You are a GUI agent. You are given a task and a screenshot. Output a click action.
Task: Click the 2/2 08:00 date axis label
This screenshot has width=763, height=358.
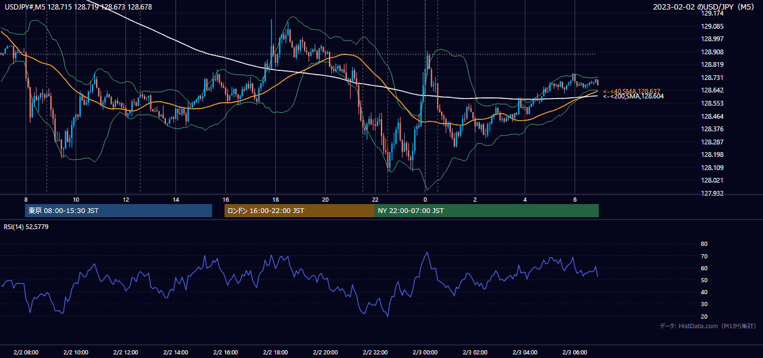click(x=26, y=353)
